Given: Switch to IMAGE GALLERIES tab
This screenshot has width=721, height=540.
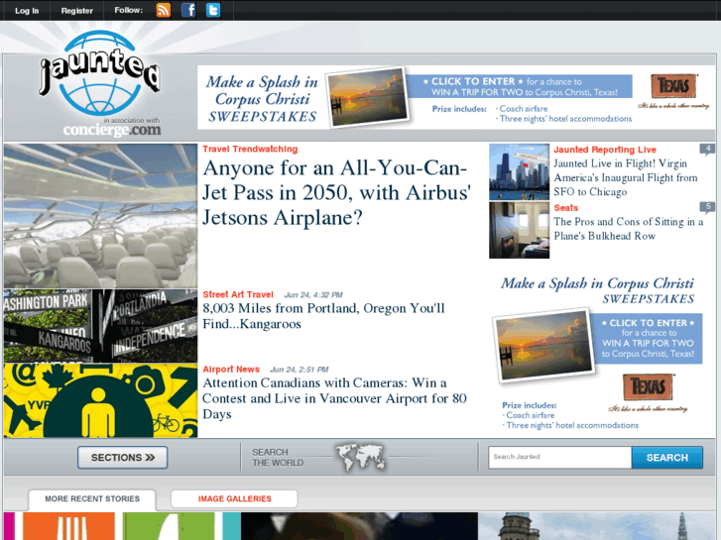Looking at the screenshot, I should coord(234,499).
